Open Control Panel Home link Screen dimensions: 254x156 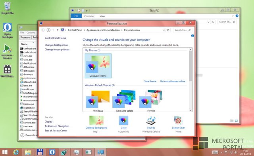55,38
